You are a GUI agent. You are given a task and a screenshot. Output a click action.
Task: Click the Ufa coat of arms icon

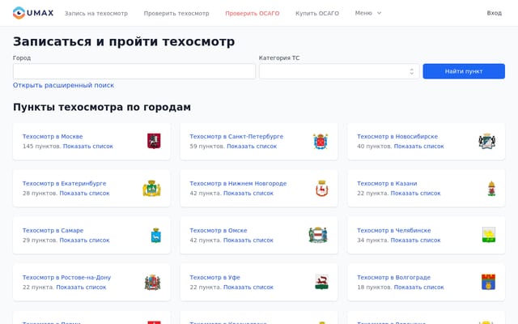(322, 282)
